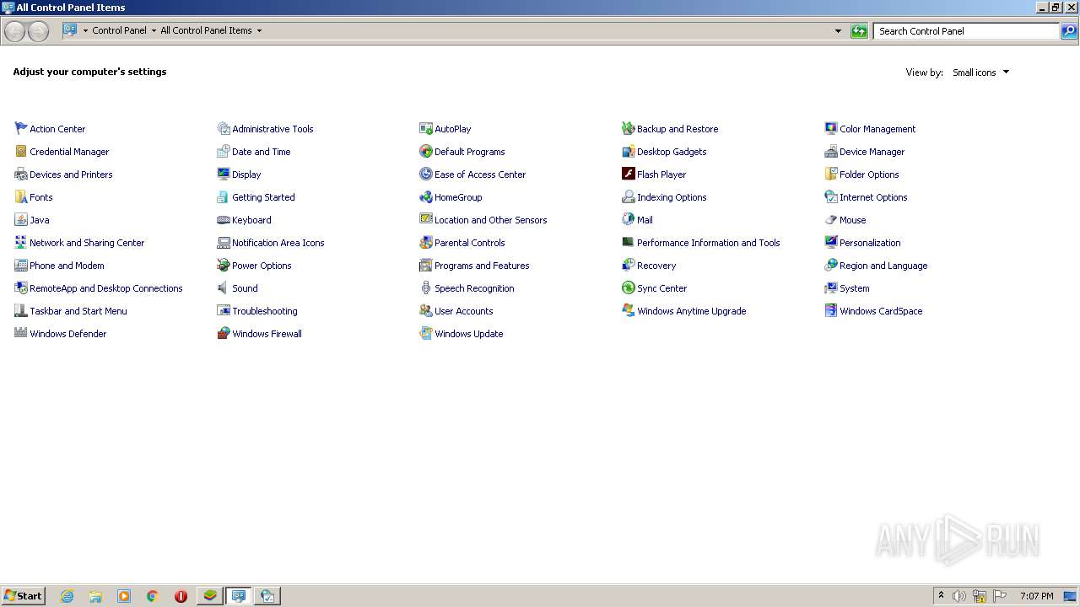Open Notification Area Icons link
The image size is (1080, 607).
278,243
